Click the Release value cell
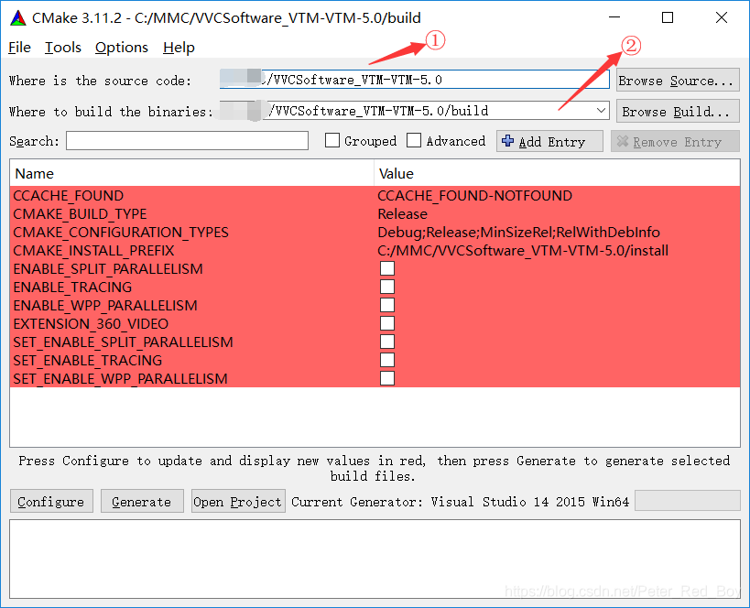This screenshot has height=608, width=750. pos(402,213)
